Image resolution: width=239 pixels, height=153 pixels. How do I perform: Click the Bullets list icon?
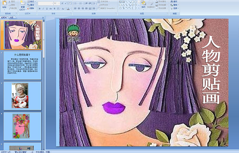[76, 3]
